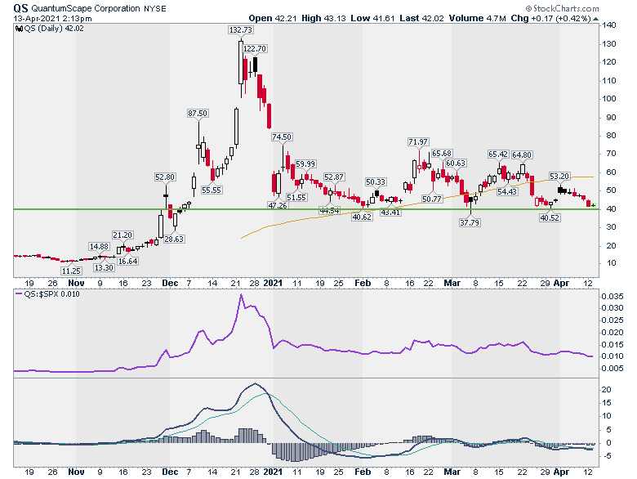The width and height of the screenshot is (637, 479).
Task: Click the 140 price axis label
Action: pyautogui.click(x=609, y=25)
